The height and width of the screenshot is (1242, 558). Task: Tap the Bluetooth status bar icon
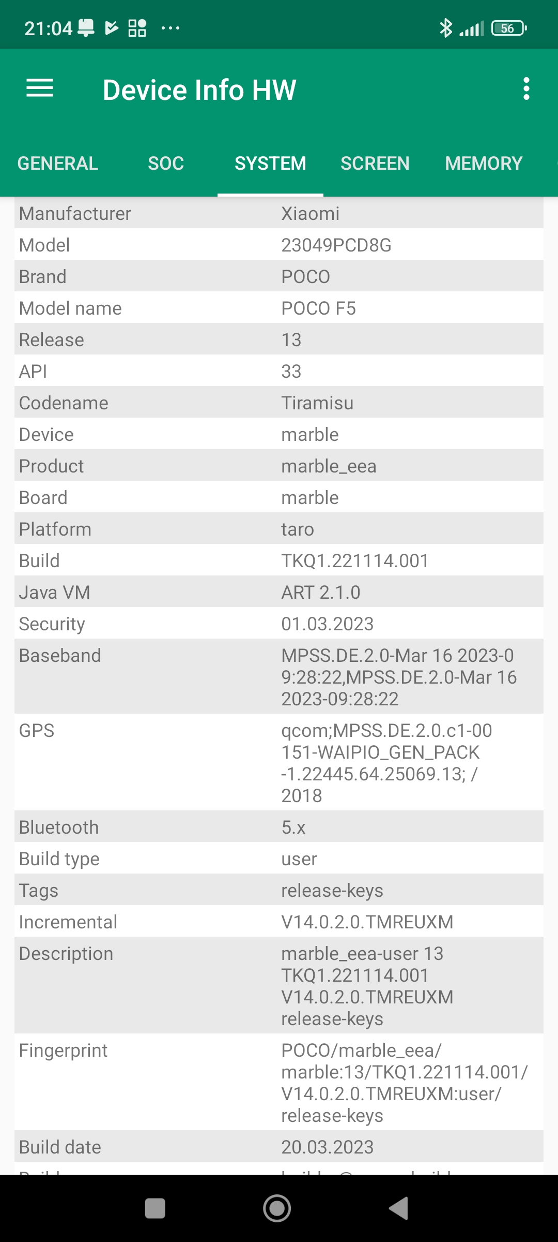[x=445, y=28]
